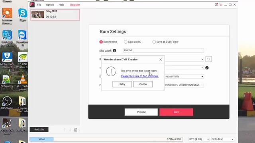Expand the burner drive dropdown
The image size is (255, 143).
click(x=202, y=59)
